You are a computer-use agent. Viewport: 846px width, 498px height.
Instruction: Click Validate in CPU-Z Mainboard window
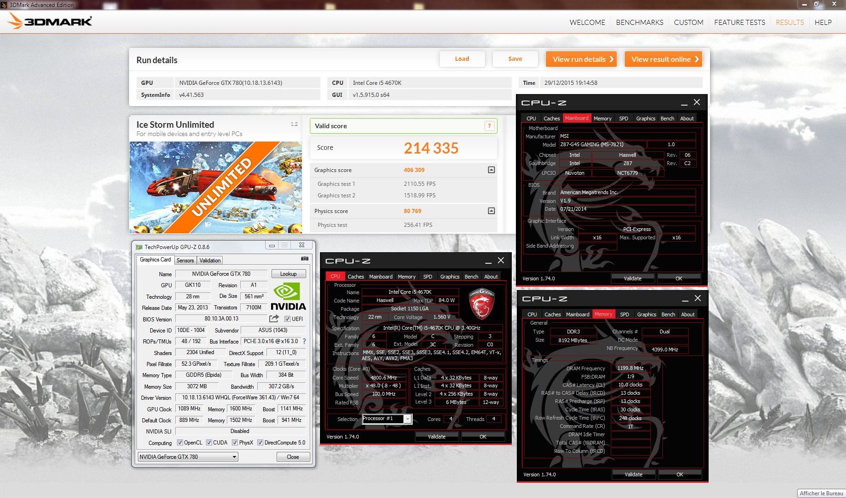click(633, 279)
